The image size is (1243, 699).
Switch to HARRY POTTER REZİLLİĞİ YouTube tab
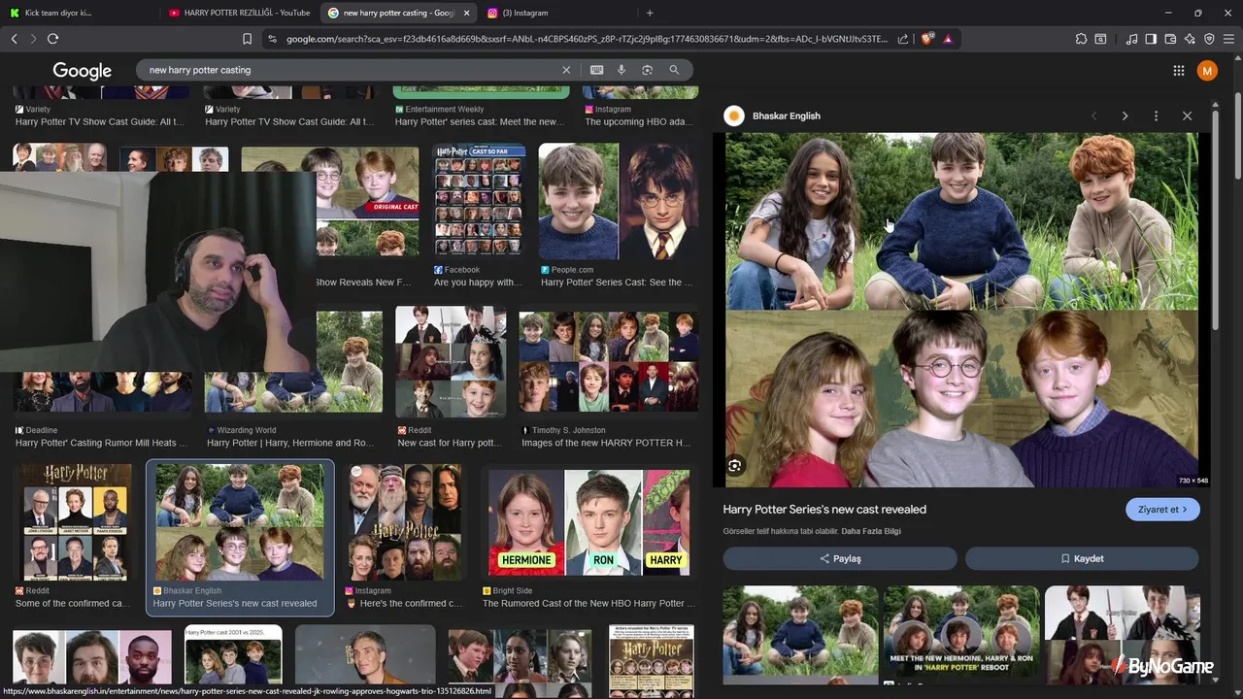coord(238,13)
